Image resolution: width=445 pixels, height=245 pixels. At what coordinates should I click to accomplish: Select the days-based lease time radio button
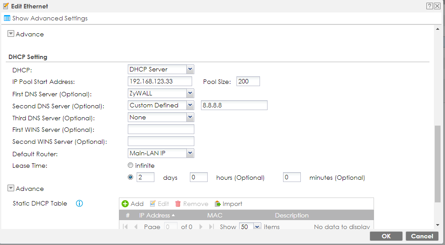tap(130, 177)
